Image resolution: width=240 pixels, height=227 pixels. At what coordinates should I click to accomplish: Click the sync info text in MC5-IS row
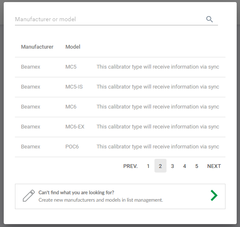coord(158,87)
